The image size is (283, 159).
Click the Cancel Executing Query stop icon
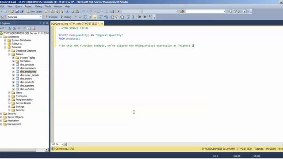[76, 17]
